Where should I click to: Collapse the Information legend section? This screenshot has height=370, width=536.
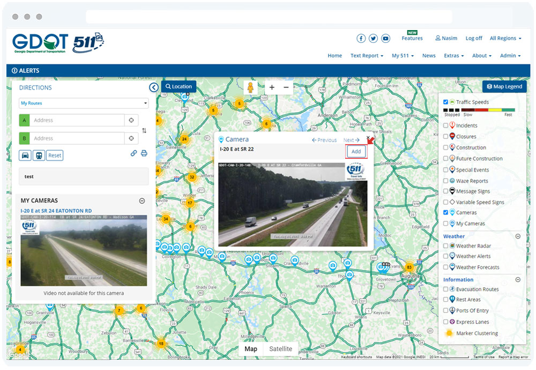(518, 280)
